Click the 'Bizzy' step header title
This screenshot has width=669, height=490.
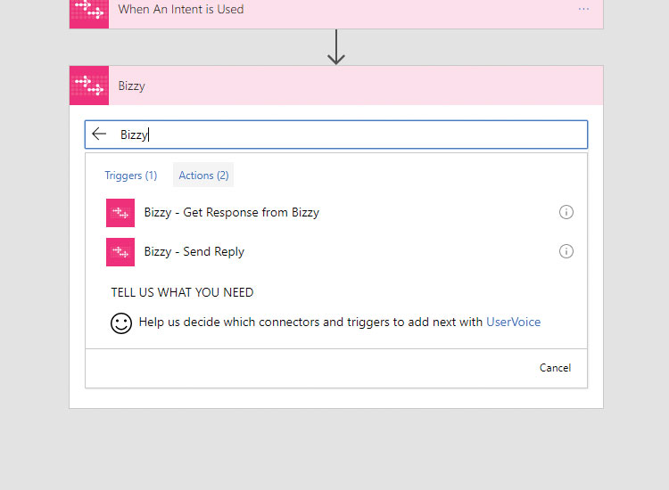tap(131, 86)
